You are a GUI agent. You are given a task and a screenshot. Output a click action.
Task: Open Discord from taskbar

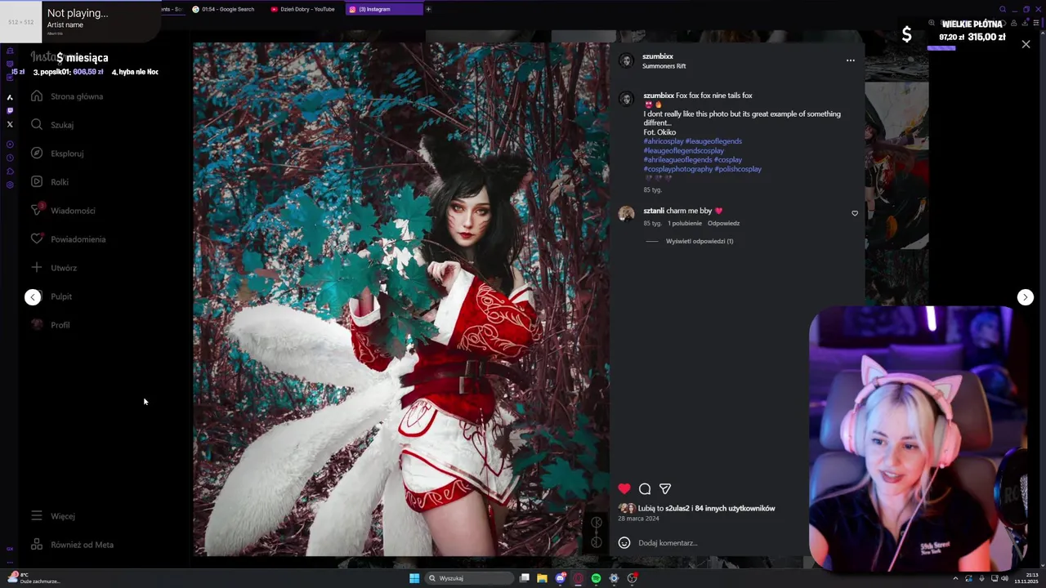(560, 578)
